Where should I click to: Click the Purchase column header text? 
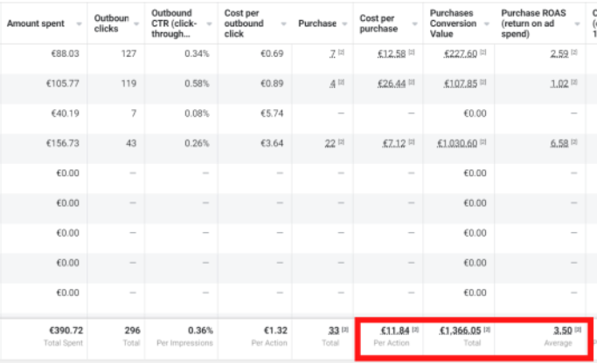pyautogui.click(x=317, y=24)
